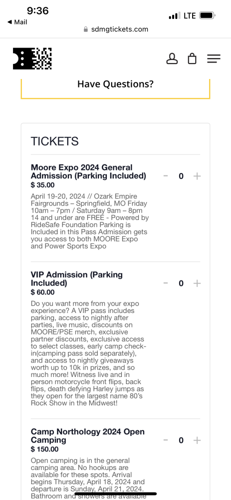Select Camp Northology 2024 Open Camping title

pos(88,436)
